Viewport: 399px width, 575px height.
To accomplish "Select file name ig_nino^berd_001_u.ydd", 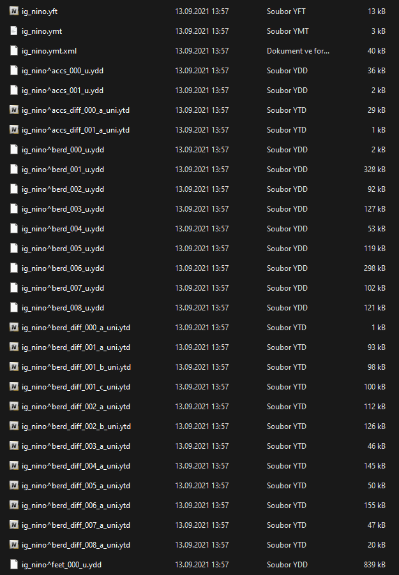I will point(63,170).
